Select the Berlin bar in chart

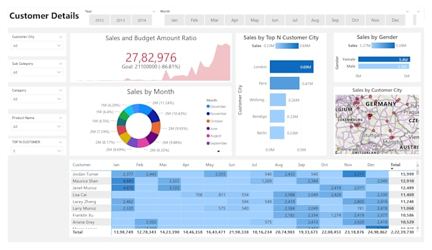pos(277,133)
